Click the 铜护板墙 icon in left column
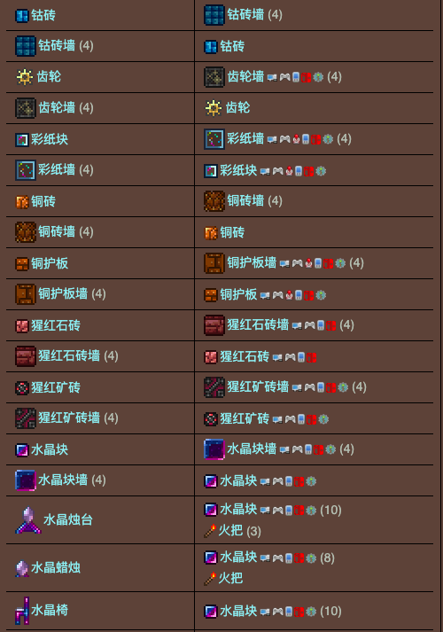The width and height of the screenshot is (443, 632). pos(26,294)
